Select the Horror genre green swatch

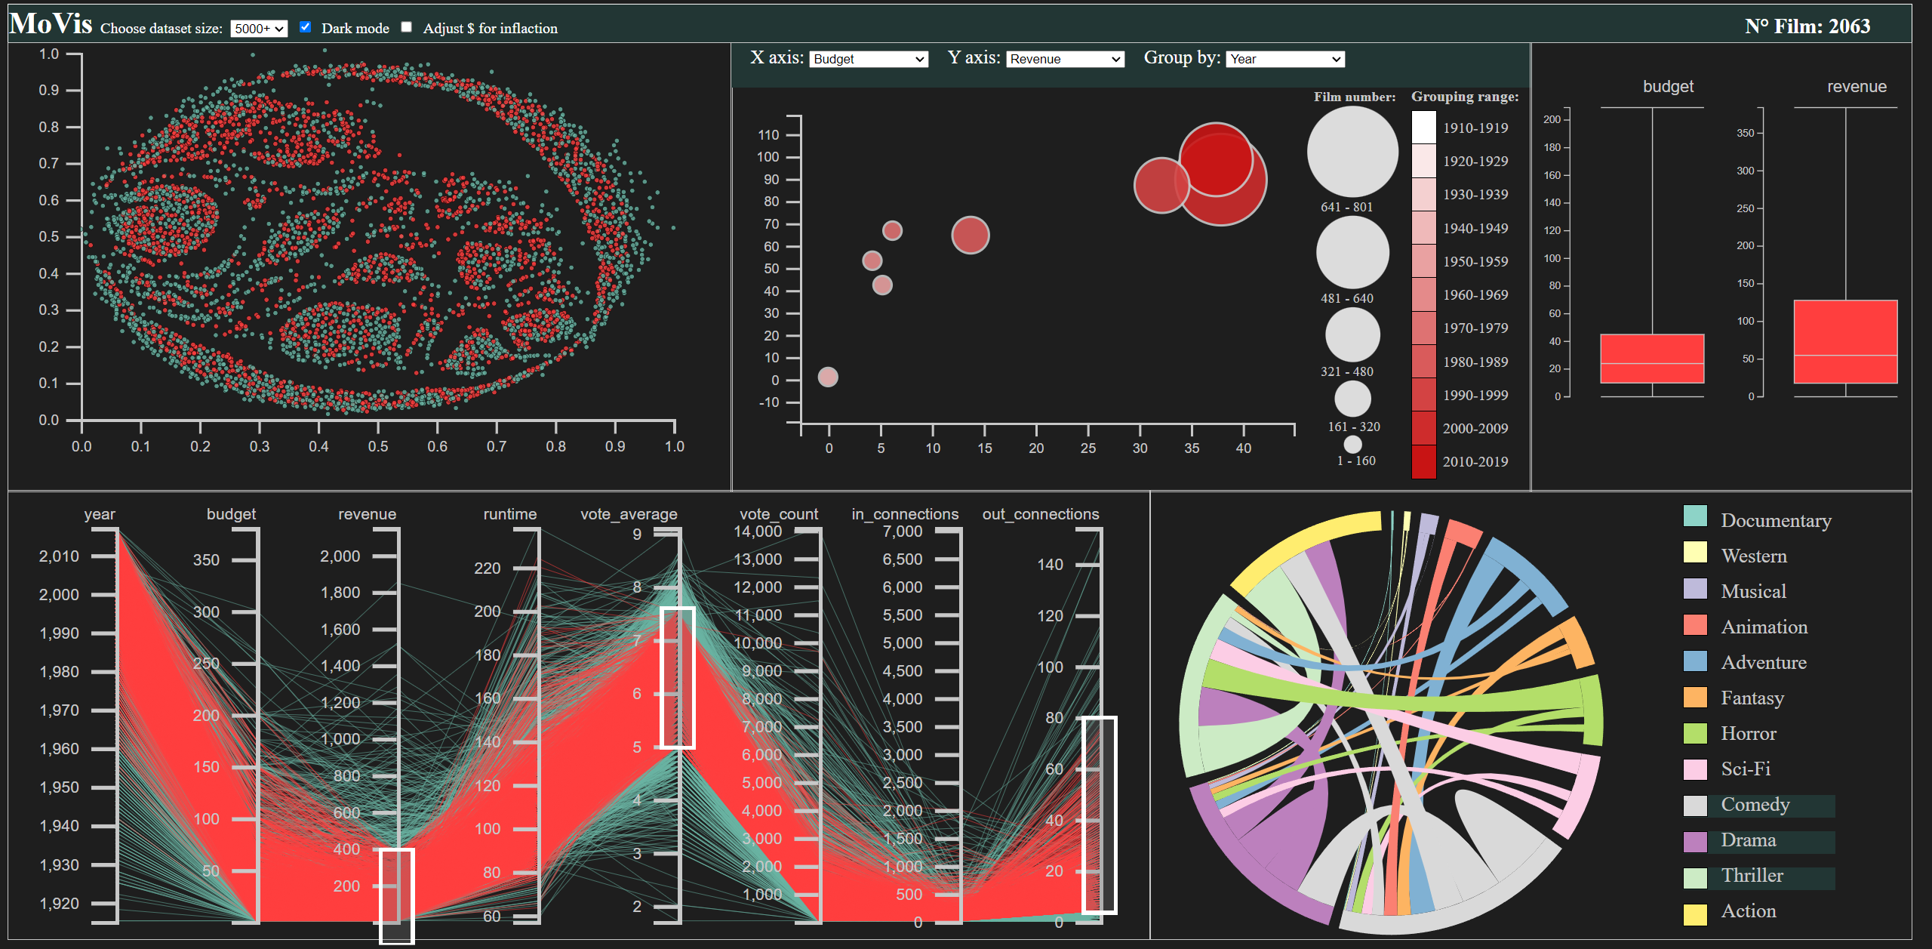[x=1695, y=733]
